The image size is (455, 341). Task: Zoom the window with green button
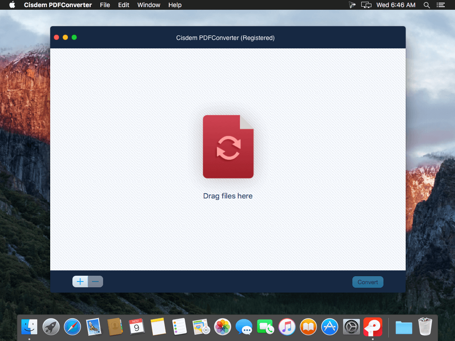[x=74, y=37]
